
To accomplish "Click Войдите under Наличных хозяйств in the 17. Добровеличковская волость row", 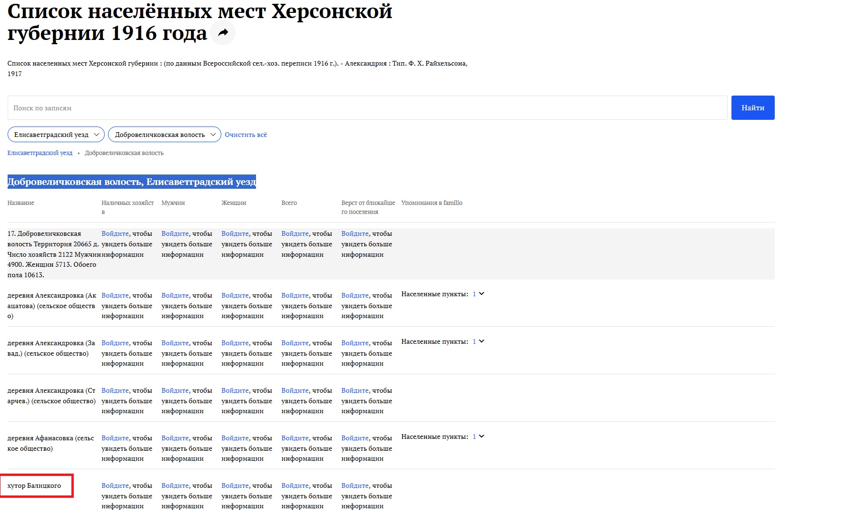I will 115,233.
